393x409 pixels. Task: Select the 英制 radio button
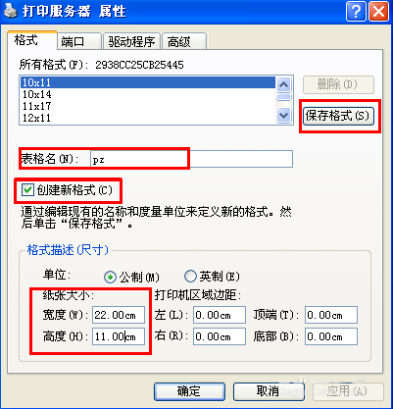point(190,277)
